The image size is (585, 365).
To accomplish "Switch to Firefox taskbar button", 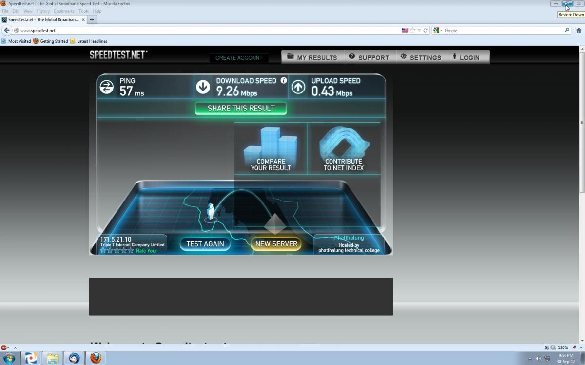I will [x=96, y=358].
